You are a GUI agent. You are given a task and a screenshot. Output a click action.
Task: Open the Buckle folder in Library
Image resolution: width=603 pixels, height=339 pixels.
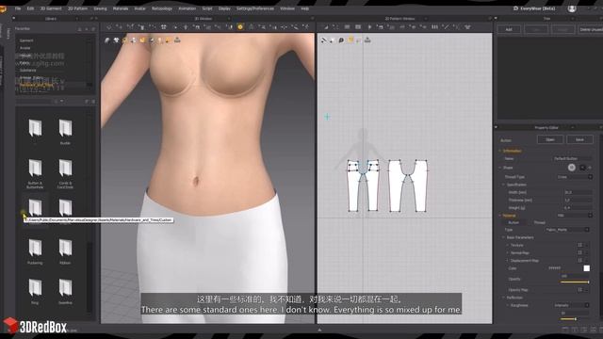coord(65,131)
